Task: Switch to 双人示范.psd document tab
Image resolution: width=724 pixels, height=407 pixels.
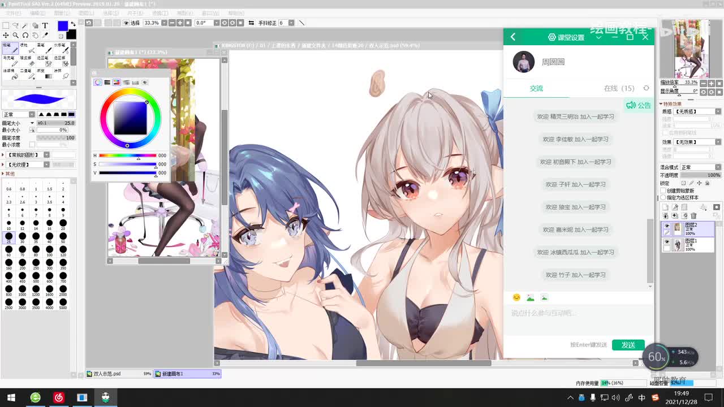Action: [x=119, y=374]
